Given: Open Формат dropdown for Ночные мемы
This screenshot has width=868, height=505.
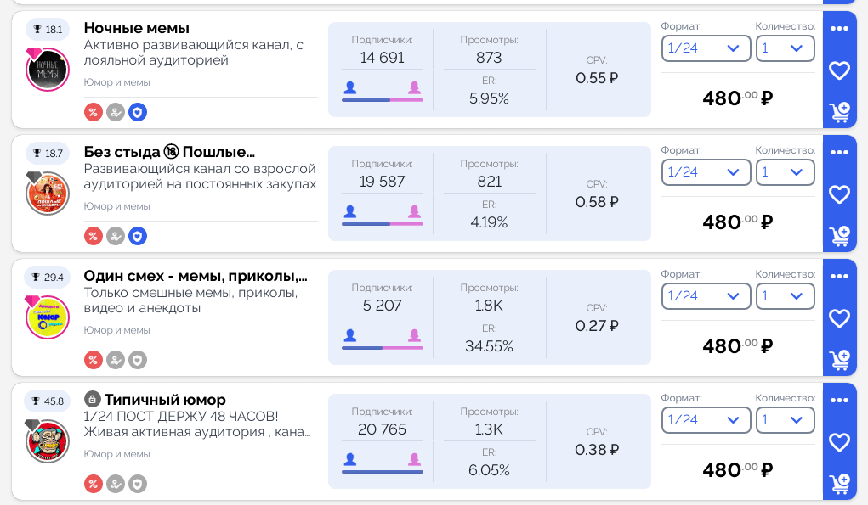Looking at the screenshot, I should (706, 48).
